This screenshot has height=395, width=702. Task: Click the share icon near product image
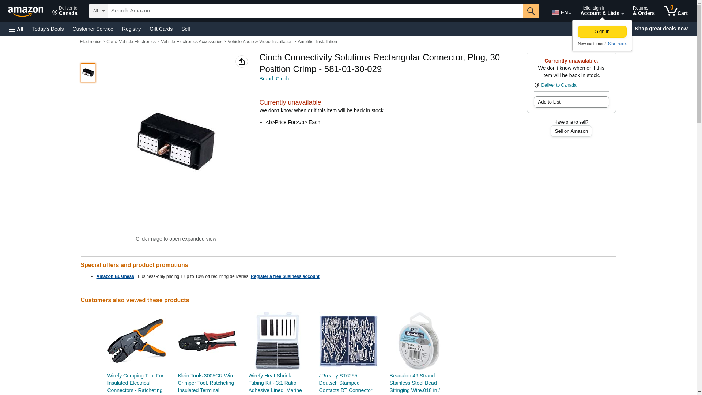tap(241, 61)
